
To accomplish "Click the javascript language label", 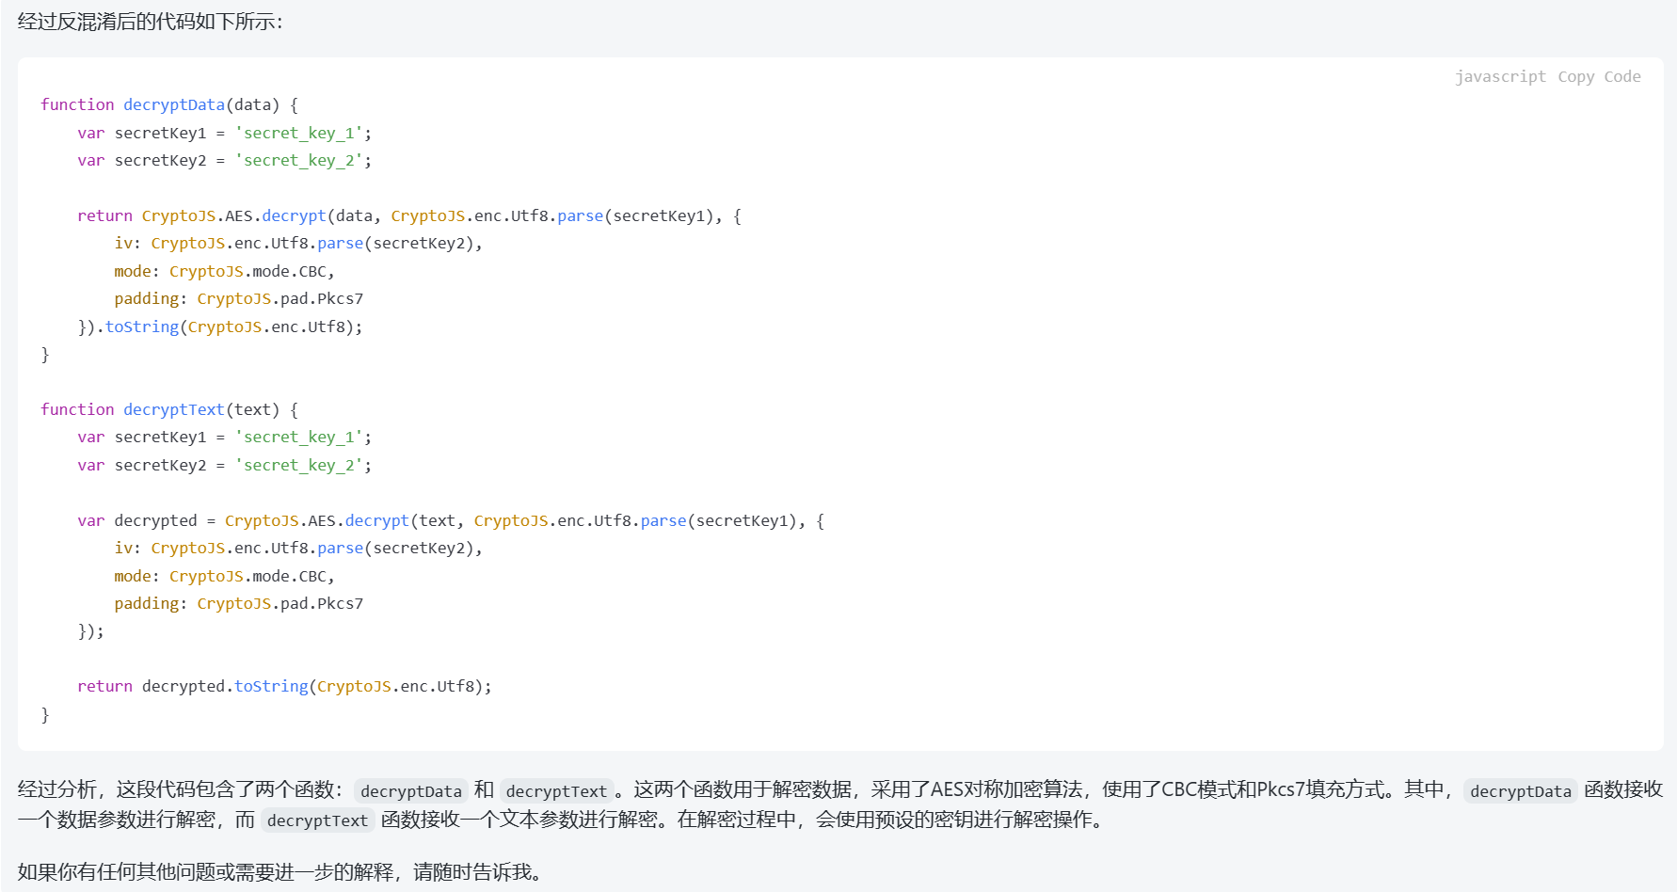I will click(1499, 77).
